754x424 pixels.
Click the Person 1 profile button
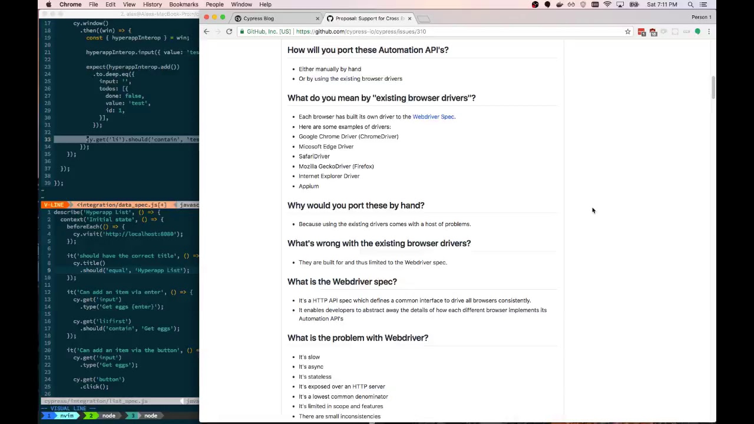point(701,17)
